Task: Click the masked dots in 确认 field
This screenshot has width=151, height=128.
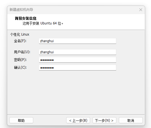Action: 47,68
